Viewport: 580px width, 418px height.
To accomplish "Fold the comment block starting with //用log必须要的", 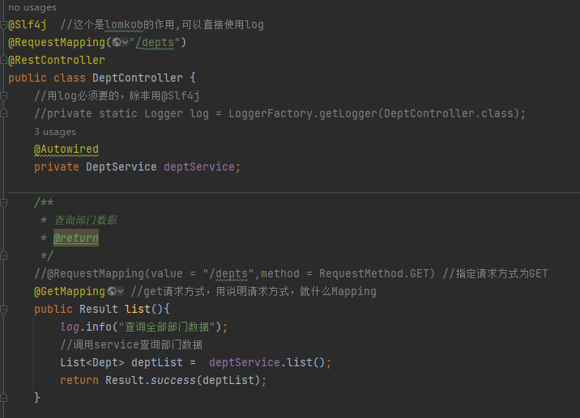I will (4, 96).
